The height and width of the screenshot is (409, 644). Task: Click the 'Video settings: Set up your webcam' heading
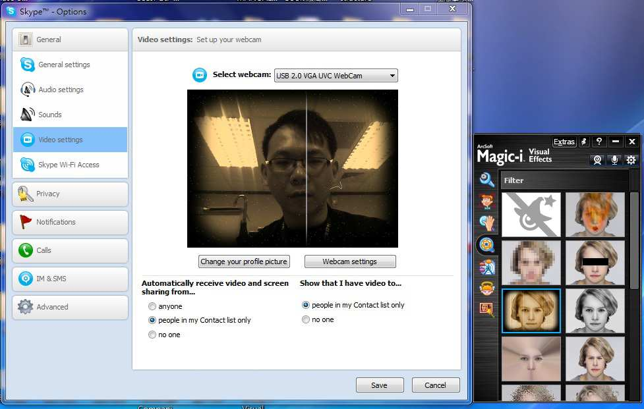[199, 40]
